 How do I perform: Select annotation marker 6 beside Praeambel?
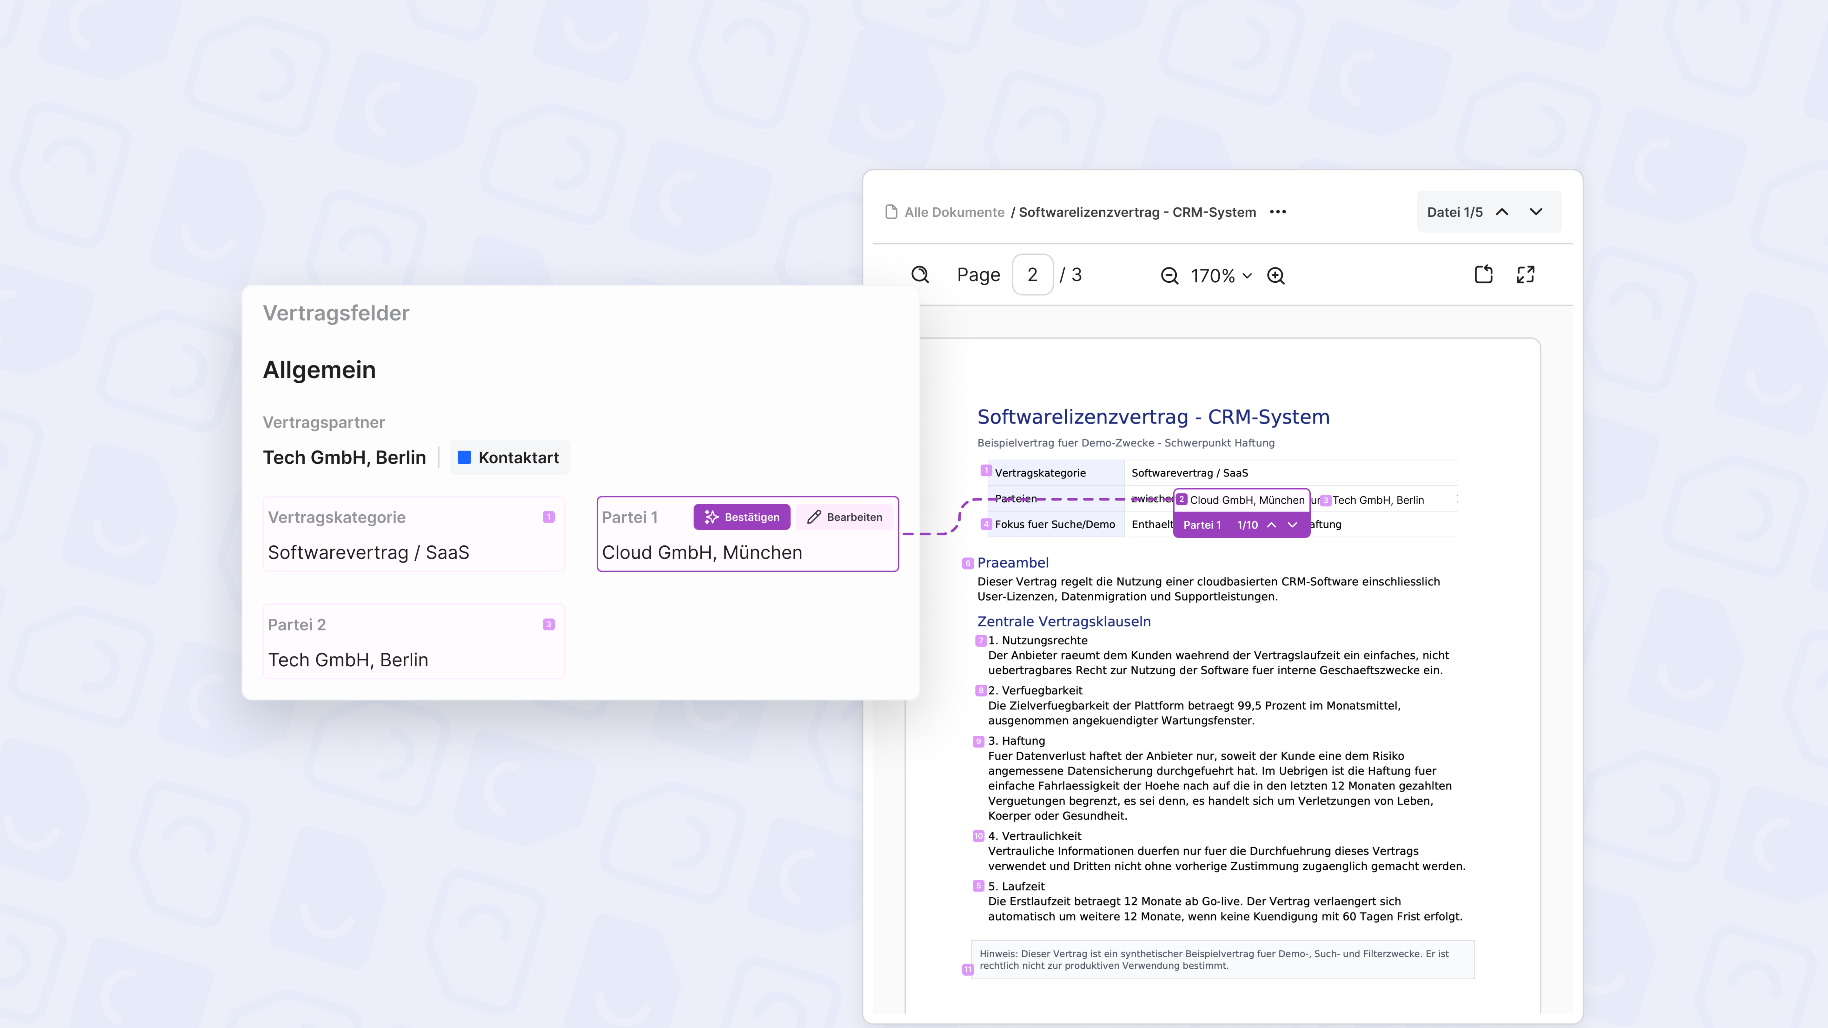(968, 563)
